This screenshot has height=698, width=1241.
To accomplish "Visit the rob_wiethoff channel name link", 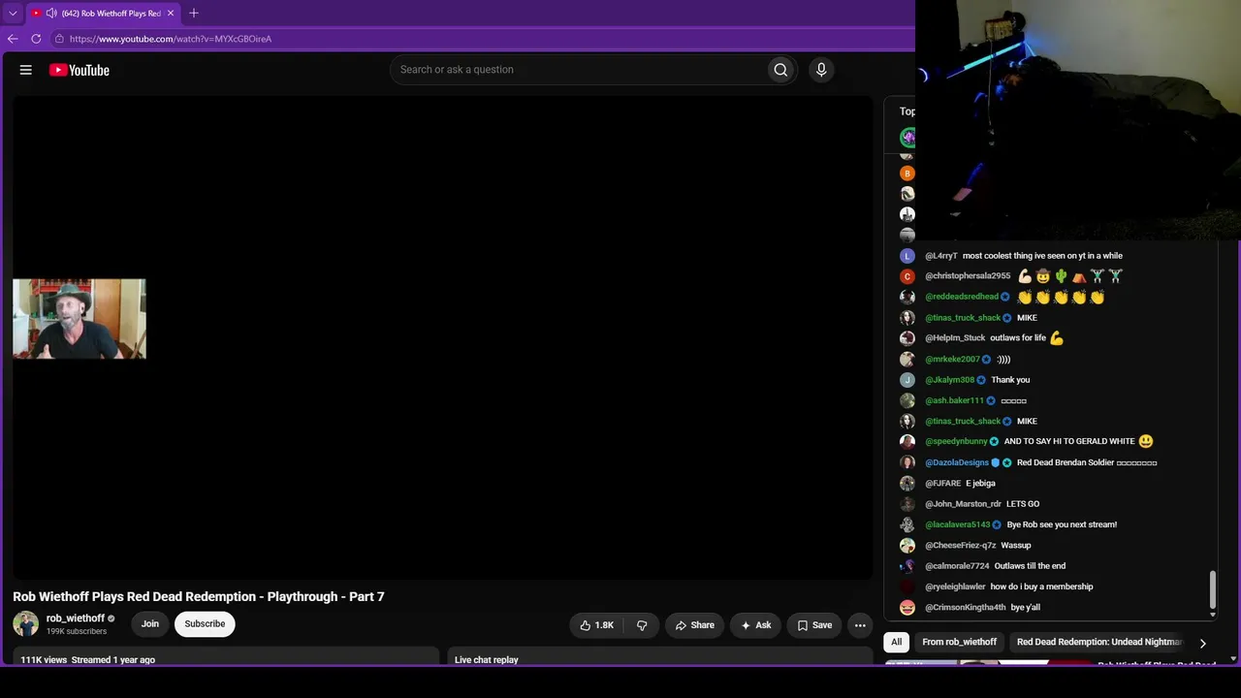I will click(x=76, y=619).
